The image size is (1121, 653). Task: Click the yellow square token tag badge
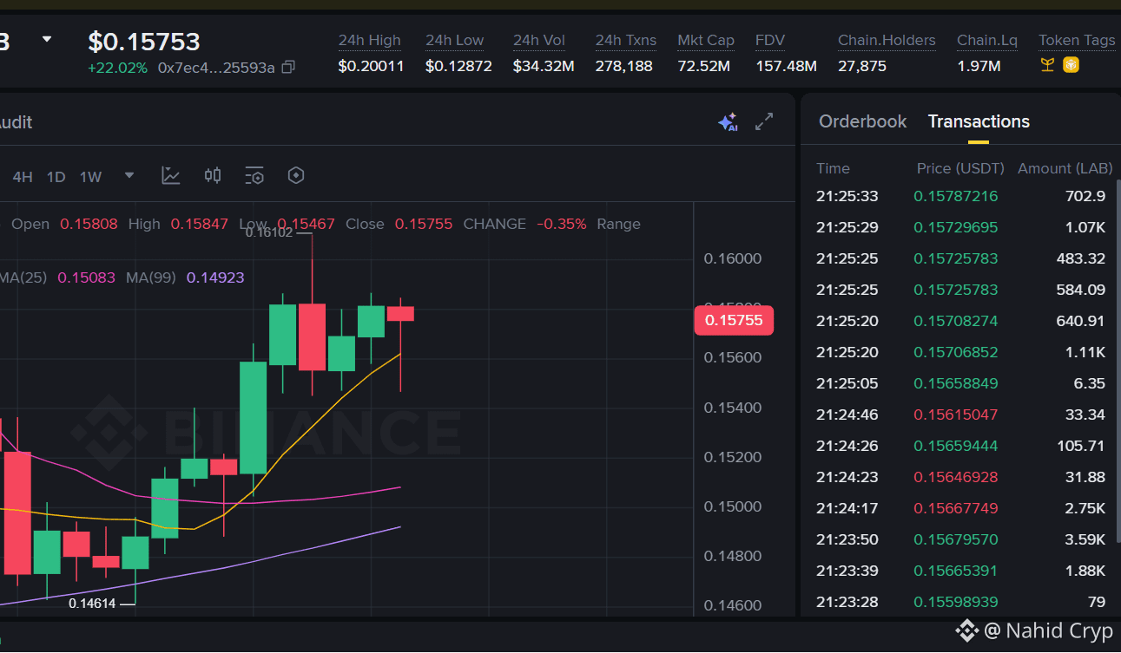1071,65
